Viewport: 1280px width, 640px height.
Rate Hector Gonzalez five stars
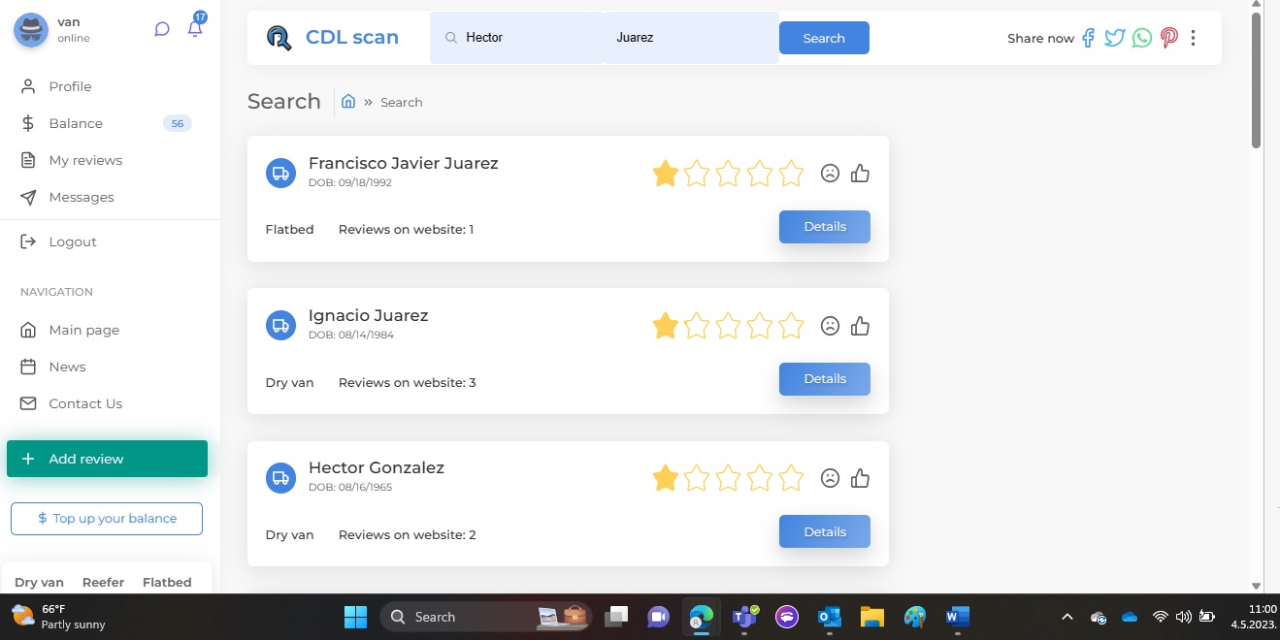791,478
